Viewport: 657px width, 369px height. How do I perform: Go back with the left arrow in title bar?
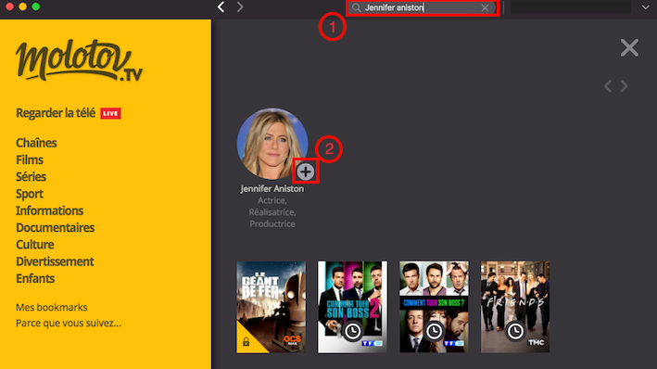(221, 6)
